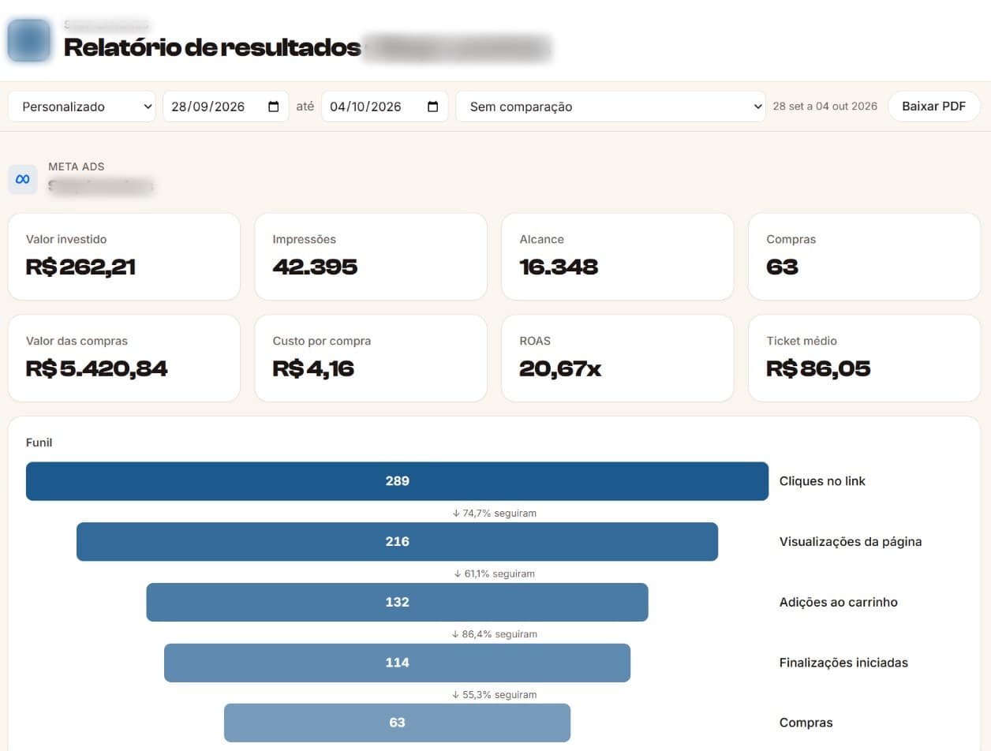Click the 63 funnel bar

pyautogui.click(x=397, y=723)
